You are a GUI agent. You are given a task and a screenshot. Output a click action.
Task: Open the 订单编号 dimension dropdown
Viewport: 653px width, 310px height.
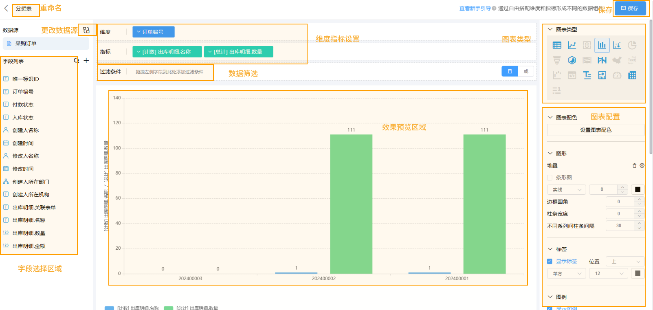tap(153, 32)
